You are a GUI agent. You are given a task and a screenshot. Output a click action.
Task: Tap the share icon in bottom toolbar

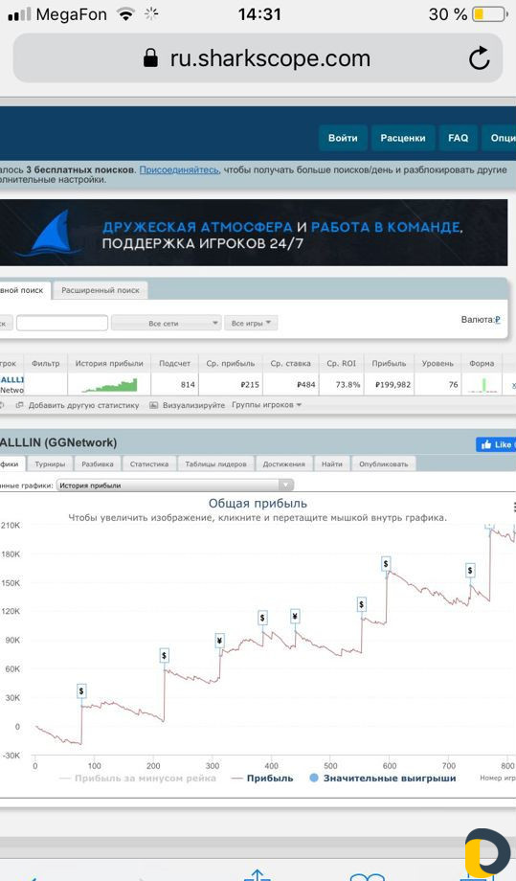pos(258,873)
